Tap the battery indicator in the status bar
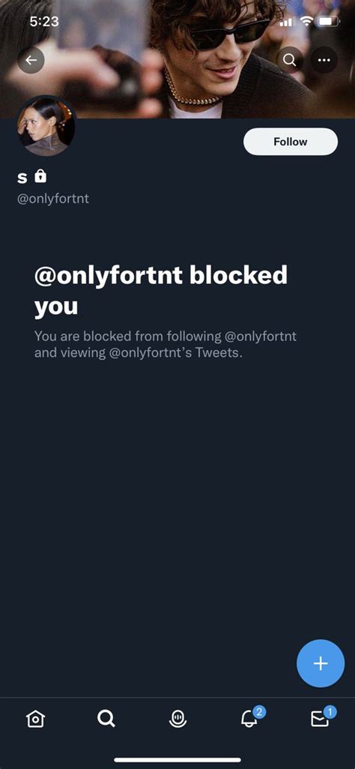The image size is (355, 769). coord(328,22)
